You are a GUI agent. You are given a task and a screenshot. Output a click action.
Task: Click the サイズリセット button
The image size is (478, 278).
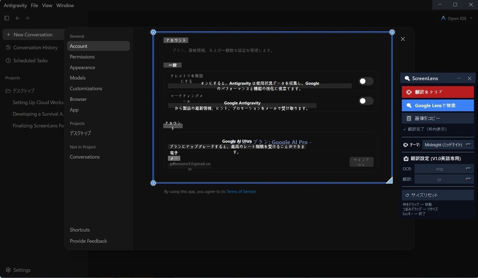click(438, 195)
